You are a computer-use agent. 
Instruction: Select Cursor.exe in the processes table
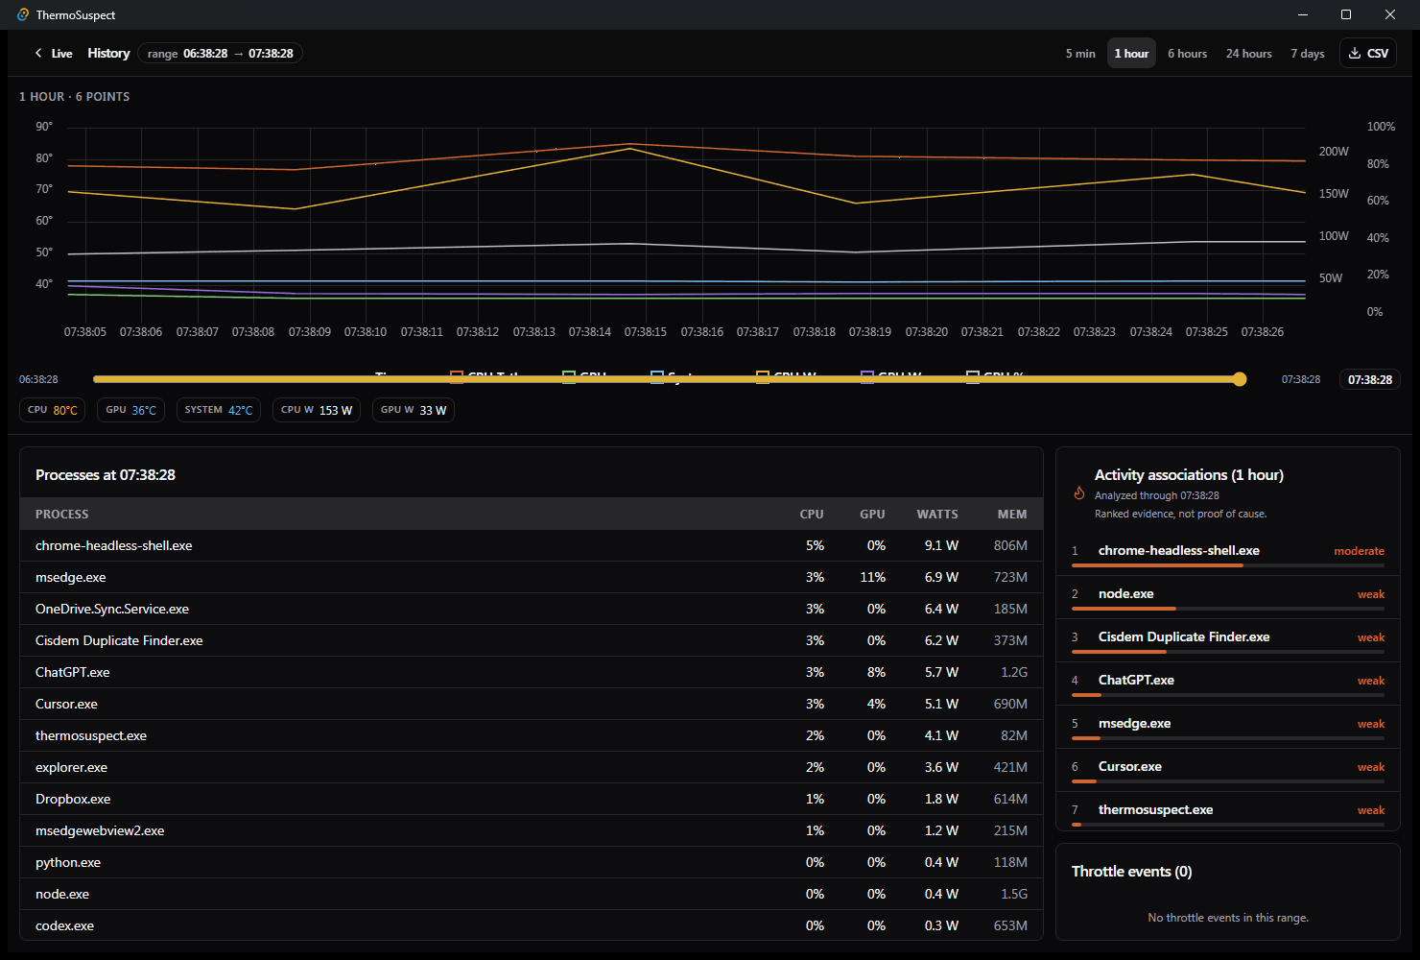[532, 704]
